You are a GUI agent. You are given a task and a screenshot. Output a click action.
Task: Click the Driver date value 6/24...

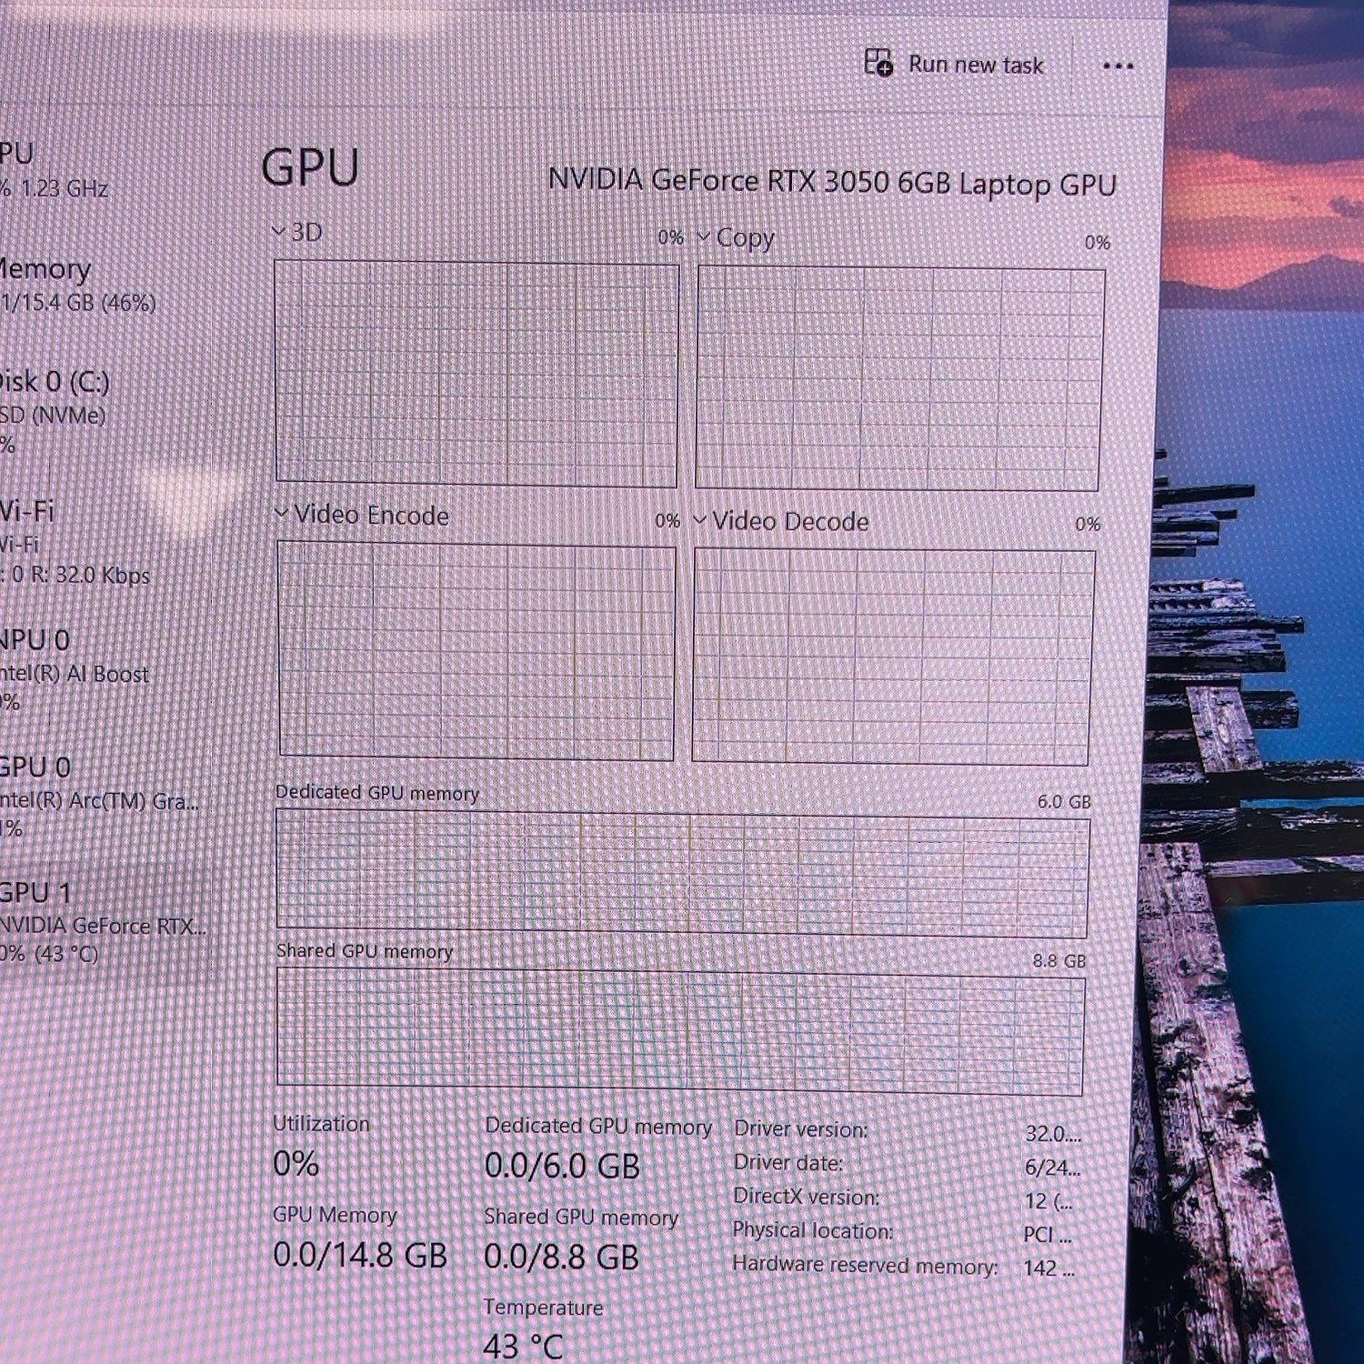(x=1052, y=1168)
